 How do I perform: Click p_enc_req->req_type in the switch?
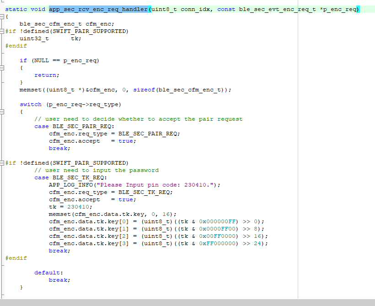[x=84, y=105]
